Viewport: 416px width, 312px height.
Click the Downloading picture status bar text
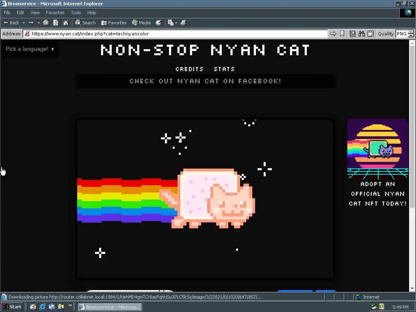pyautogui.click(x=135, y=297)
